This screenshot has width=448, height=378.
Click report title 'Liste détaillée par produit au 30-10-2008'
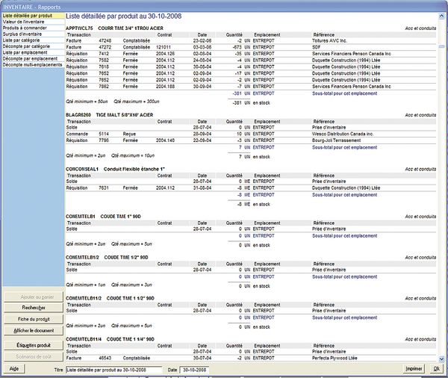tap(124, 16)
